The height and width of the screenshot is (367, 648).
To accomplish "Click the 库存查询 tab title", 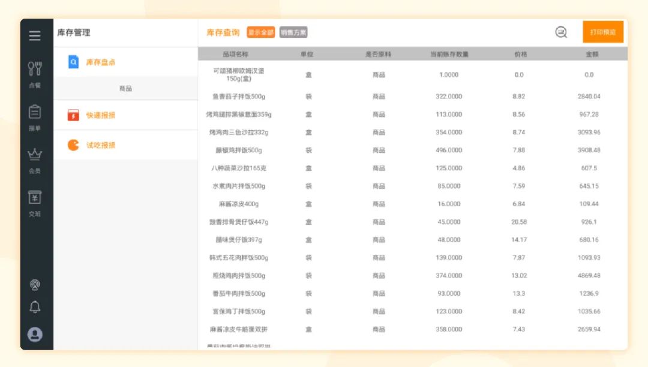I will (x=223, y=32).
